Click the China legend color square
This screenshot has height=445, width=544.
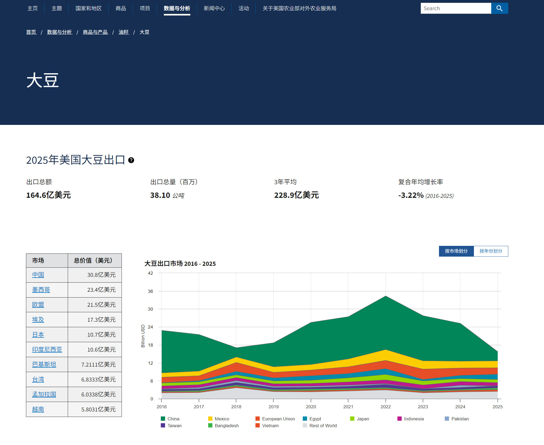click(x=163, y=418)
